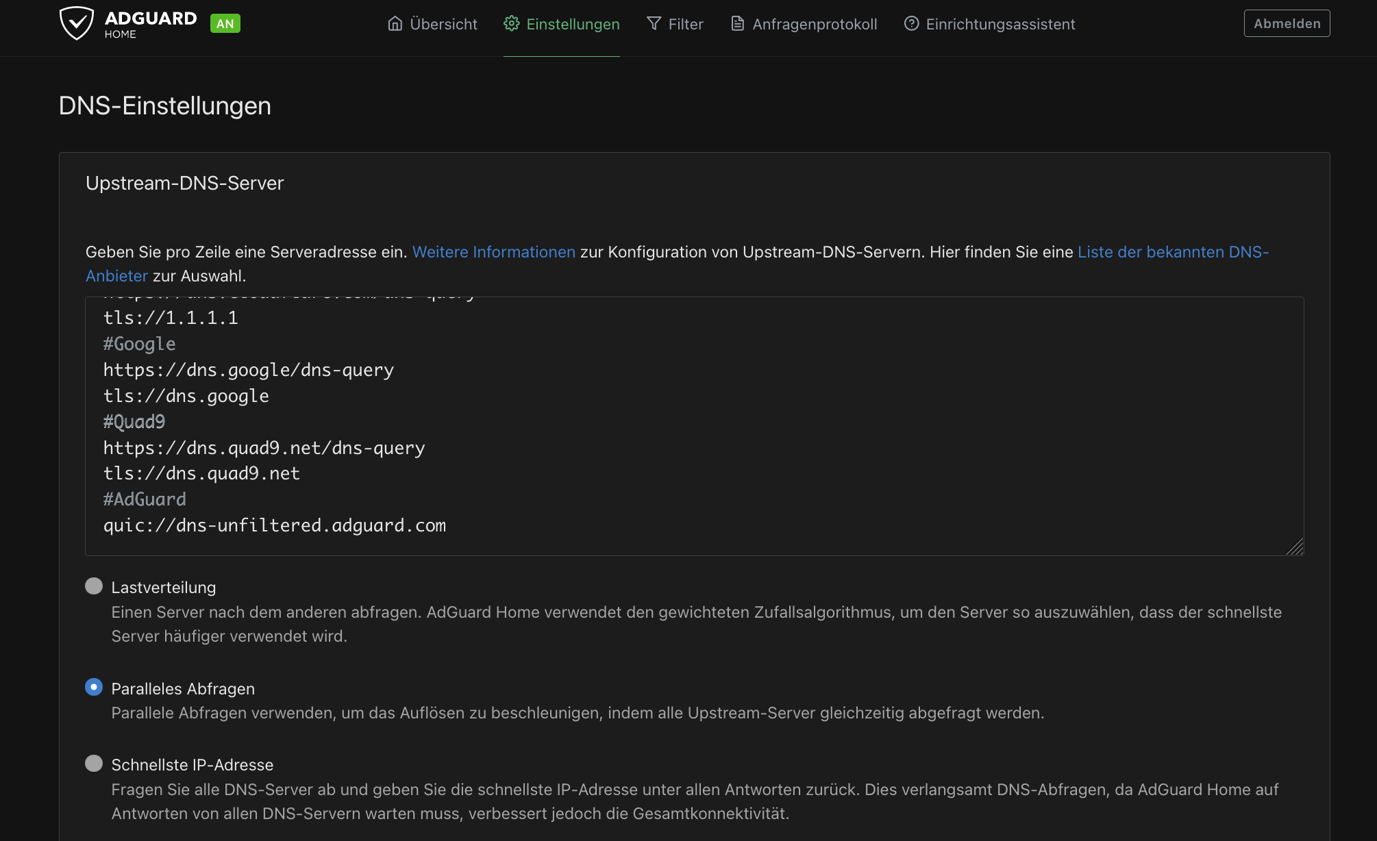Select the Paralleles Abfragen radio option
Screen dimensions: 1377x841
pos(94,687)
